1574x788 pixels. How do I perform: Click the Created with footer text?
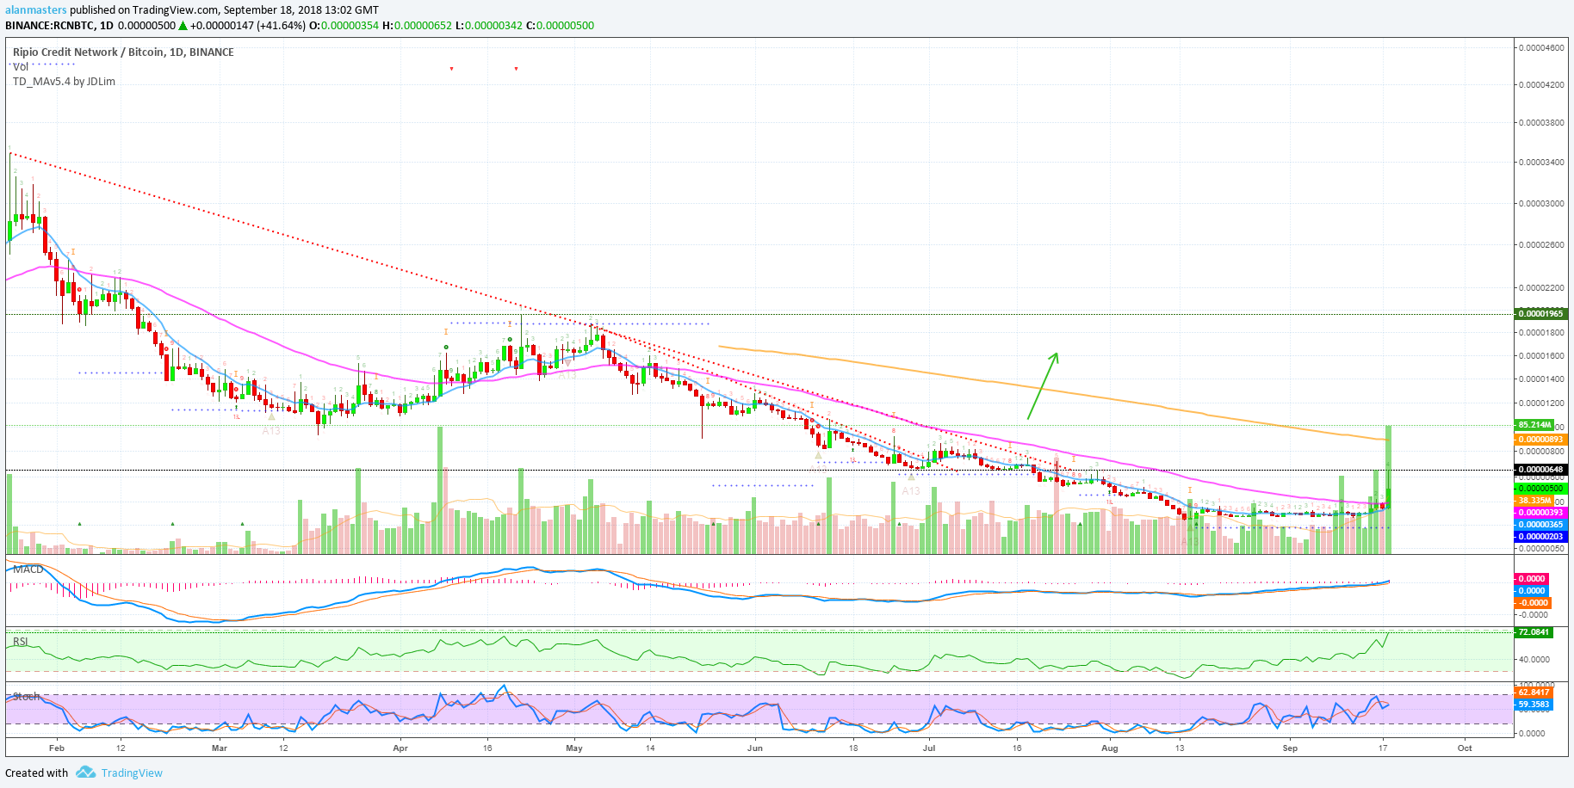[37, 773]
